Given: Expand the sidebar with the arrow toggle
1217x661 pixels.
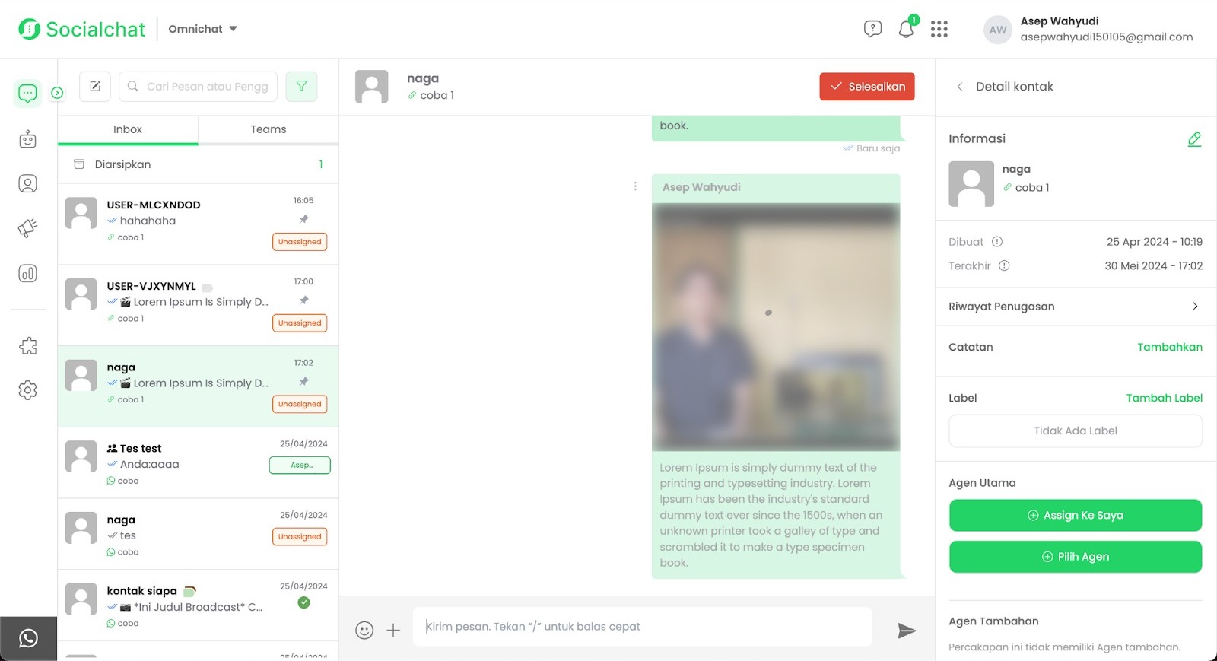Looking at the screenshot, I should pos(57,93).
